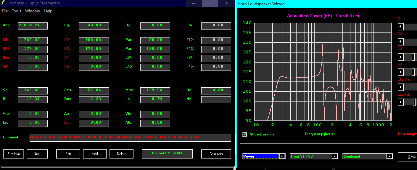Click the Comment NEW RECORD field
This screenshot has width=417, height=170.
(x=130, y=138)
